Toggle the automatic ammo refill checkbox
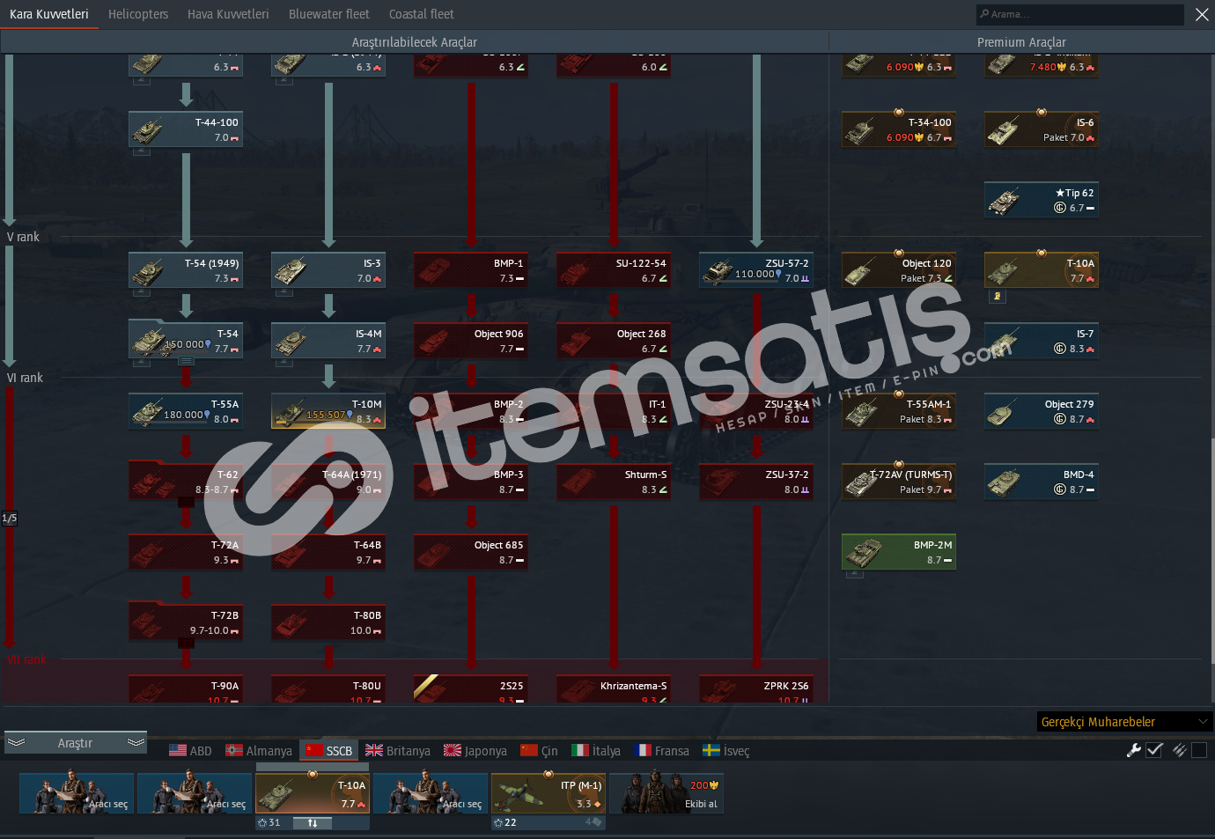The width and height of the screenshot is (1215, 839). click(x=1198, y=750)
